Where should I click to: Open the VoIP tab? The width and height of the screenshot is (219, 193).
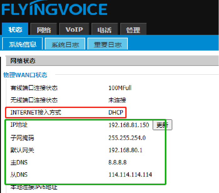pos(74,30)
